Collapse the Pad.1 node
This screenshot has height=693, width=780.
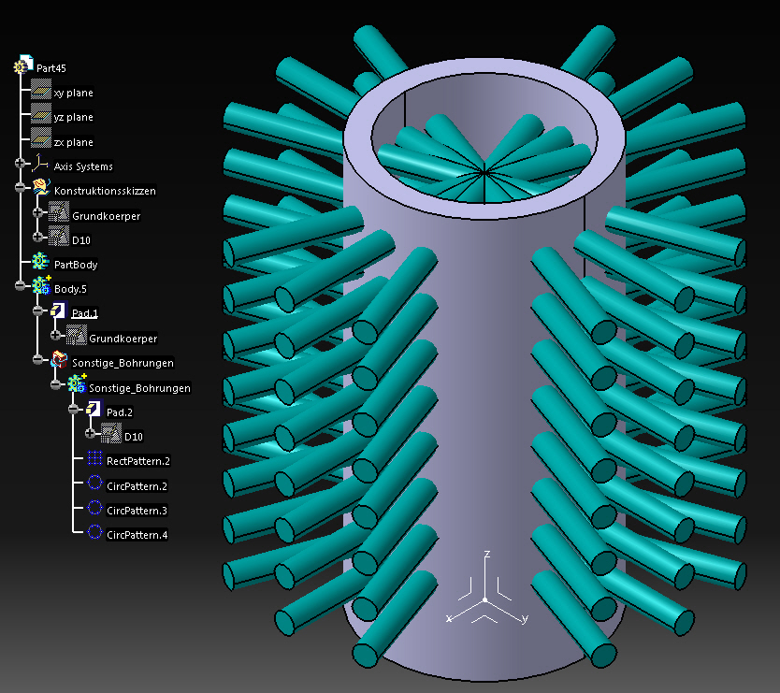click(37, 310)
